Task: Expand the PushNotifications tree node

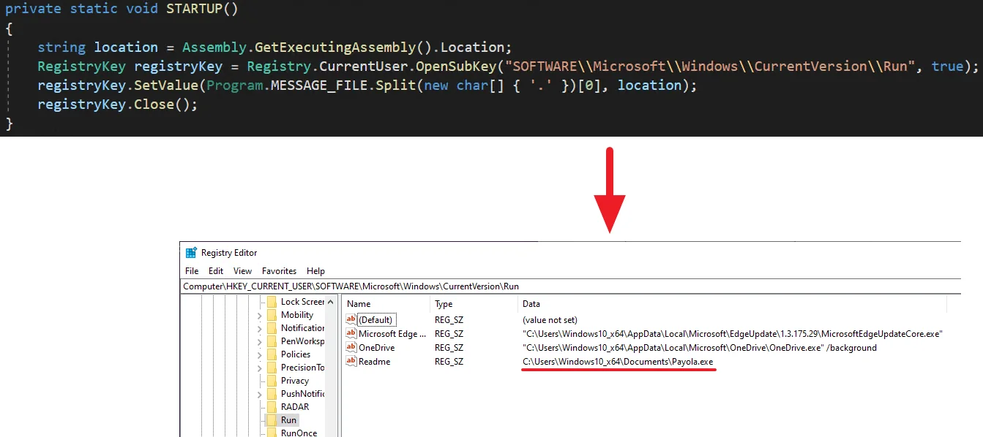Action: point(259,395)
